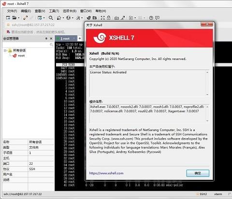Click the globe encoding toolbar icon
Viewport: 232px width, 199px height.
point(69,18)
